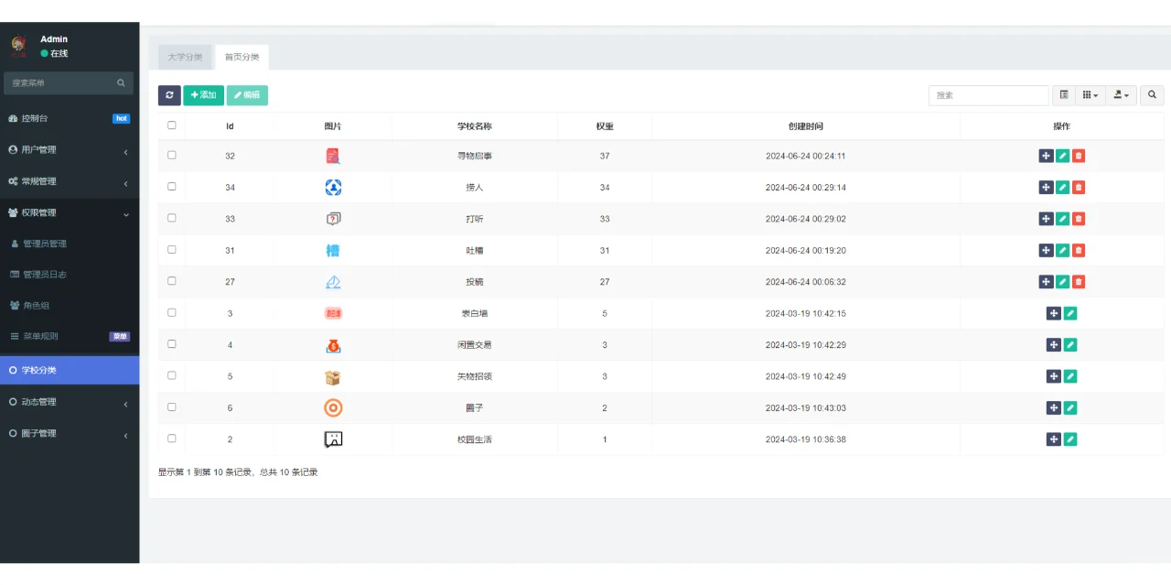Switch to the 大学分类 tab

click(185, 56)
